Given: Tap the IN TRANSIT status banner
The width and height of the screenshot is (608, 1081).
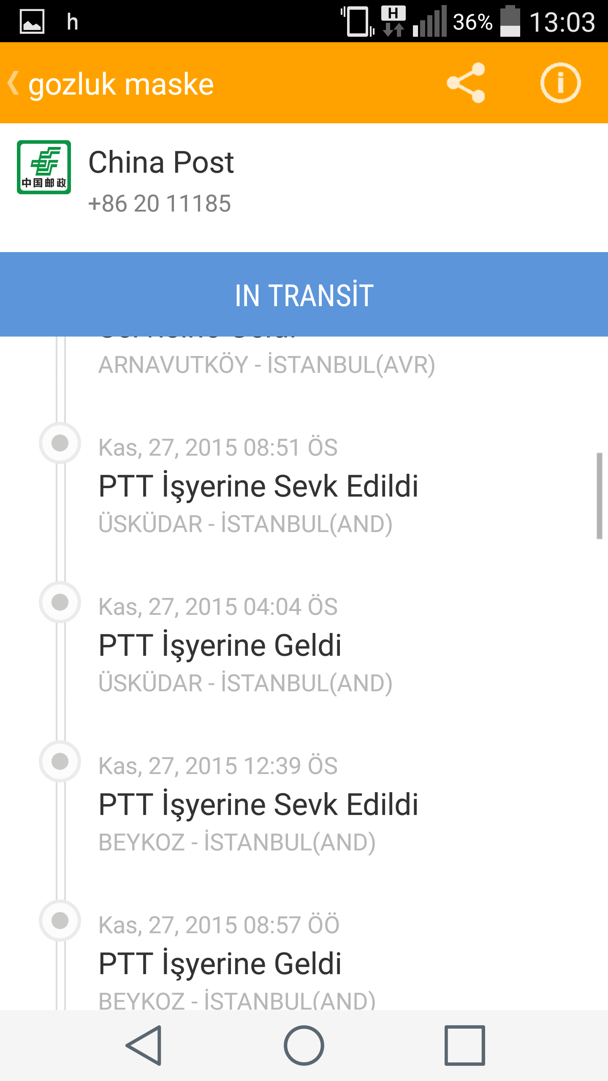Looking at the screenshot, I should pos(304,295).
